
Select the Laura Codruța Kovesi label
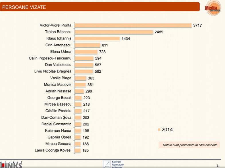(53, 150)
